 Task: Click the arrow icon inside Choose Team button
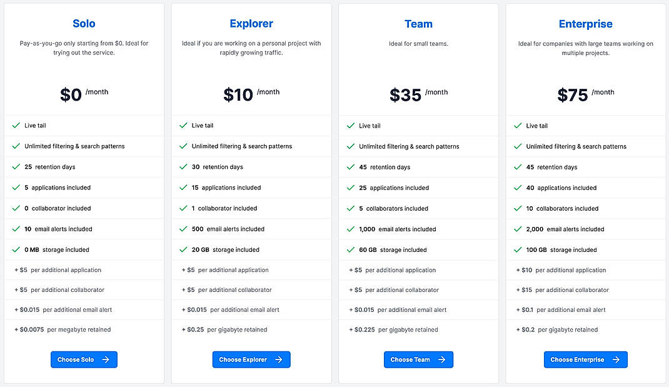[442, 359]
